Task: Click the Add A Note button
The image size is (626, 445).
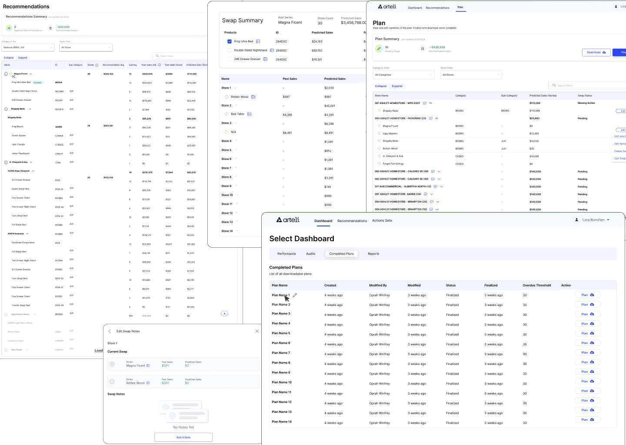Action: pyautogui.click(x=183, y=437)
